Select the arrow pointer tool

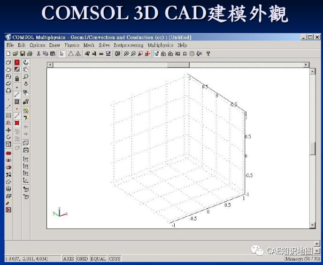coord(62,53)
